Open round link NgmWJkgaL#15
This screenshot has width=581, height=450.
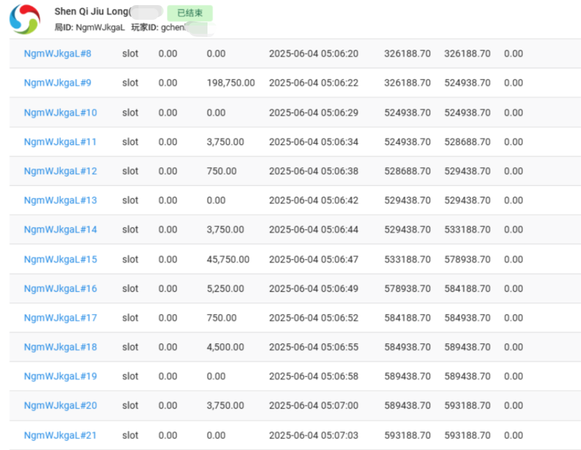point(60,259)
